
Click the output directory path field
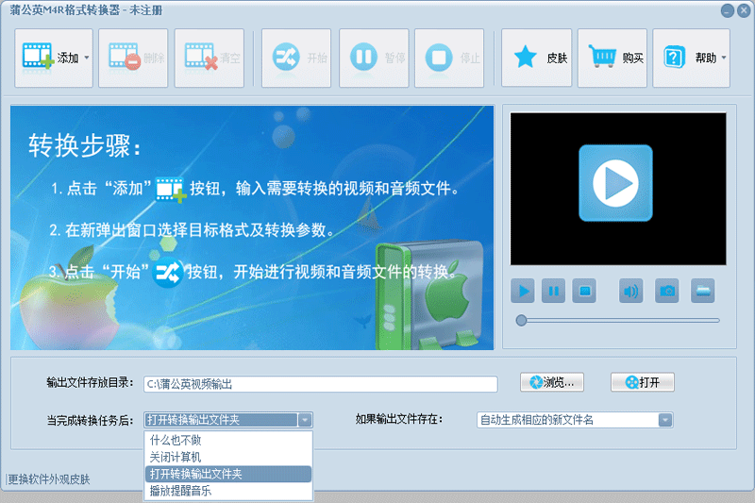point(321,384)
